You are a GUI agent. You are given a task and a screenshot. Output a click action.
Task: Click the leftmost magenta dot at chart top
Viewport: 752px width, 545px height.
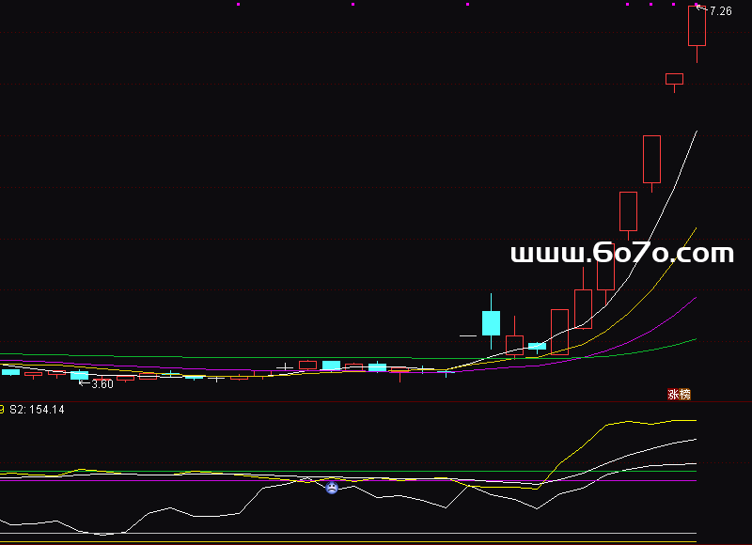point(239,5)
